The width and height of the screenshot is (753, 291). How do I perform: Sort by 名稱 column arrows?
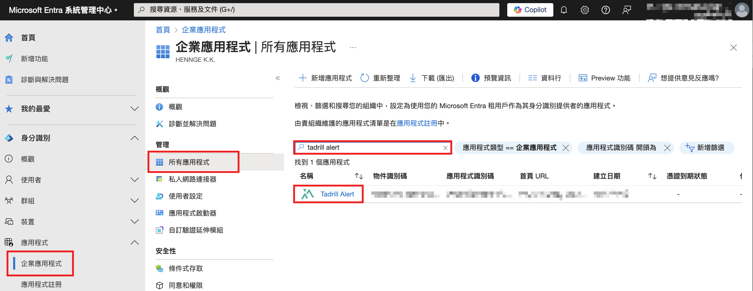pos(359,176)
